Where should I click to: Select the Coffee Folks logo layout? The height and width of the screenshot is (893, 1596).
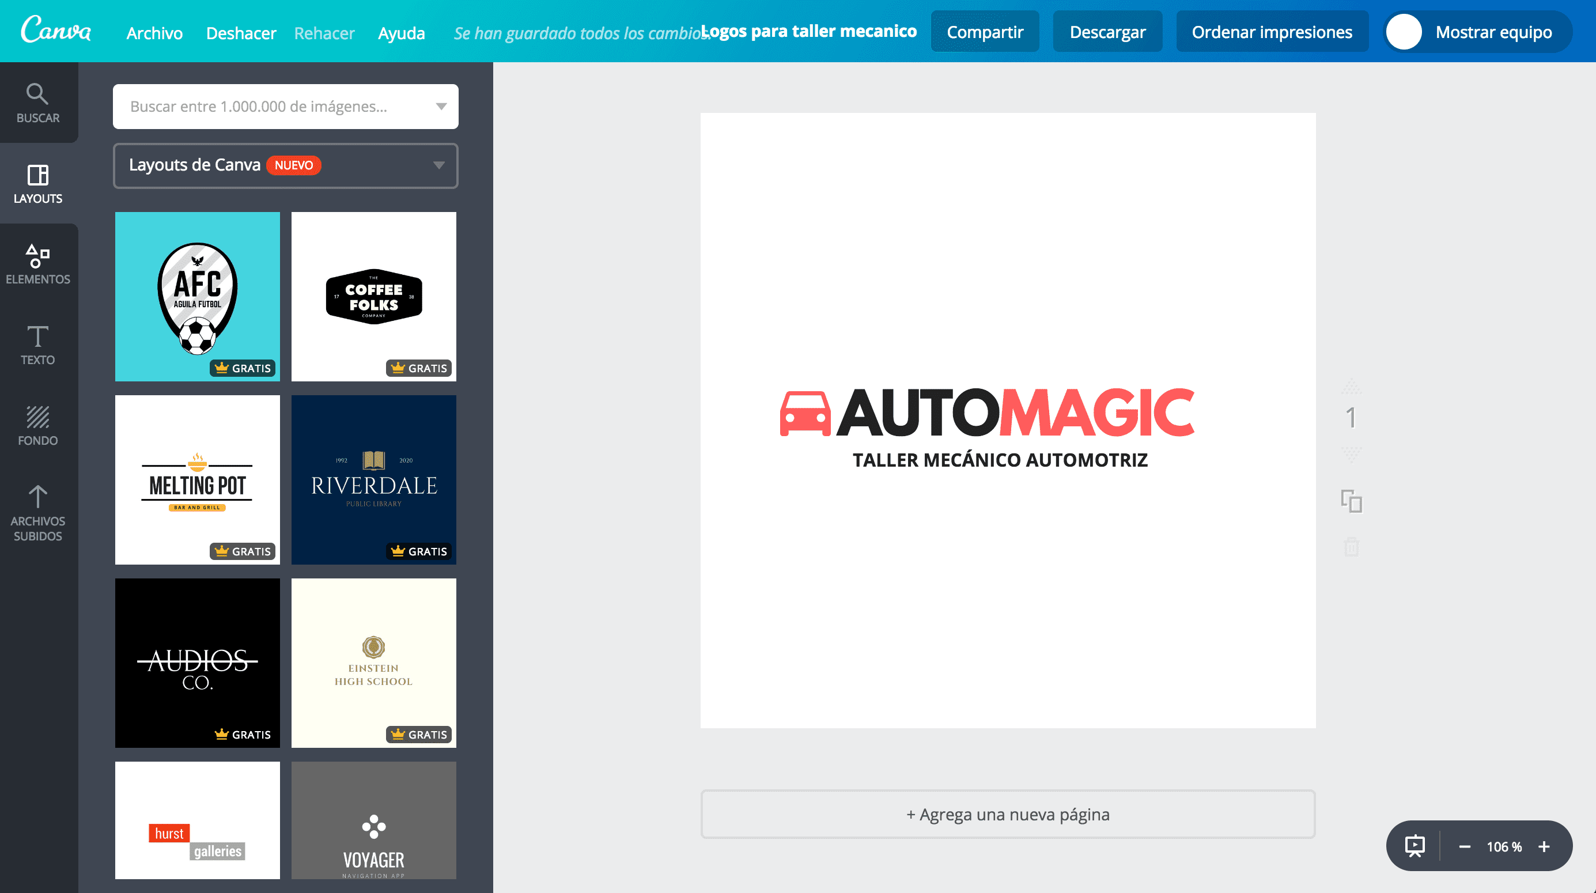pos(373,296)
